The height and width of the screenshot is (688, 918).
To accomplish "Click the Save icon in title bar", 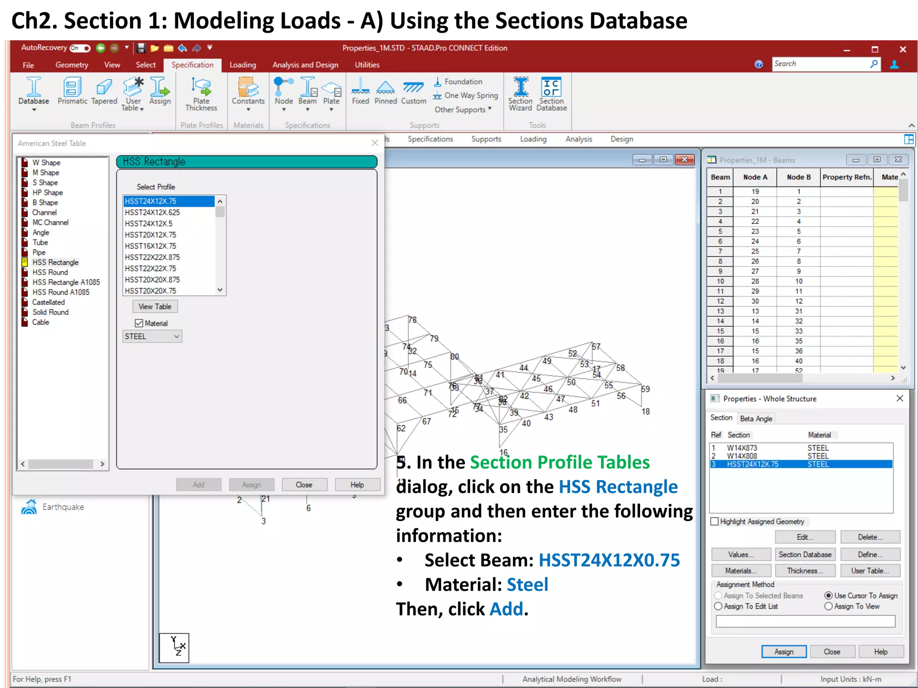I will click(141, 48).
